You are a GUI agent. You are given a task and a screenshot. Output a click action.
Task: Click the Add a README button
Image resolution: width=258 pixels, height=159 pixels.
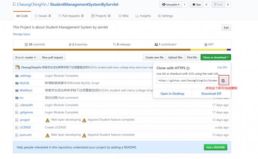[216, 147]
